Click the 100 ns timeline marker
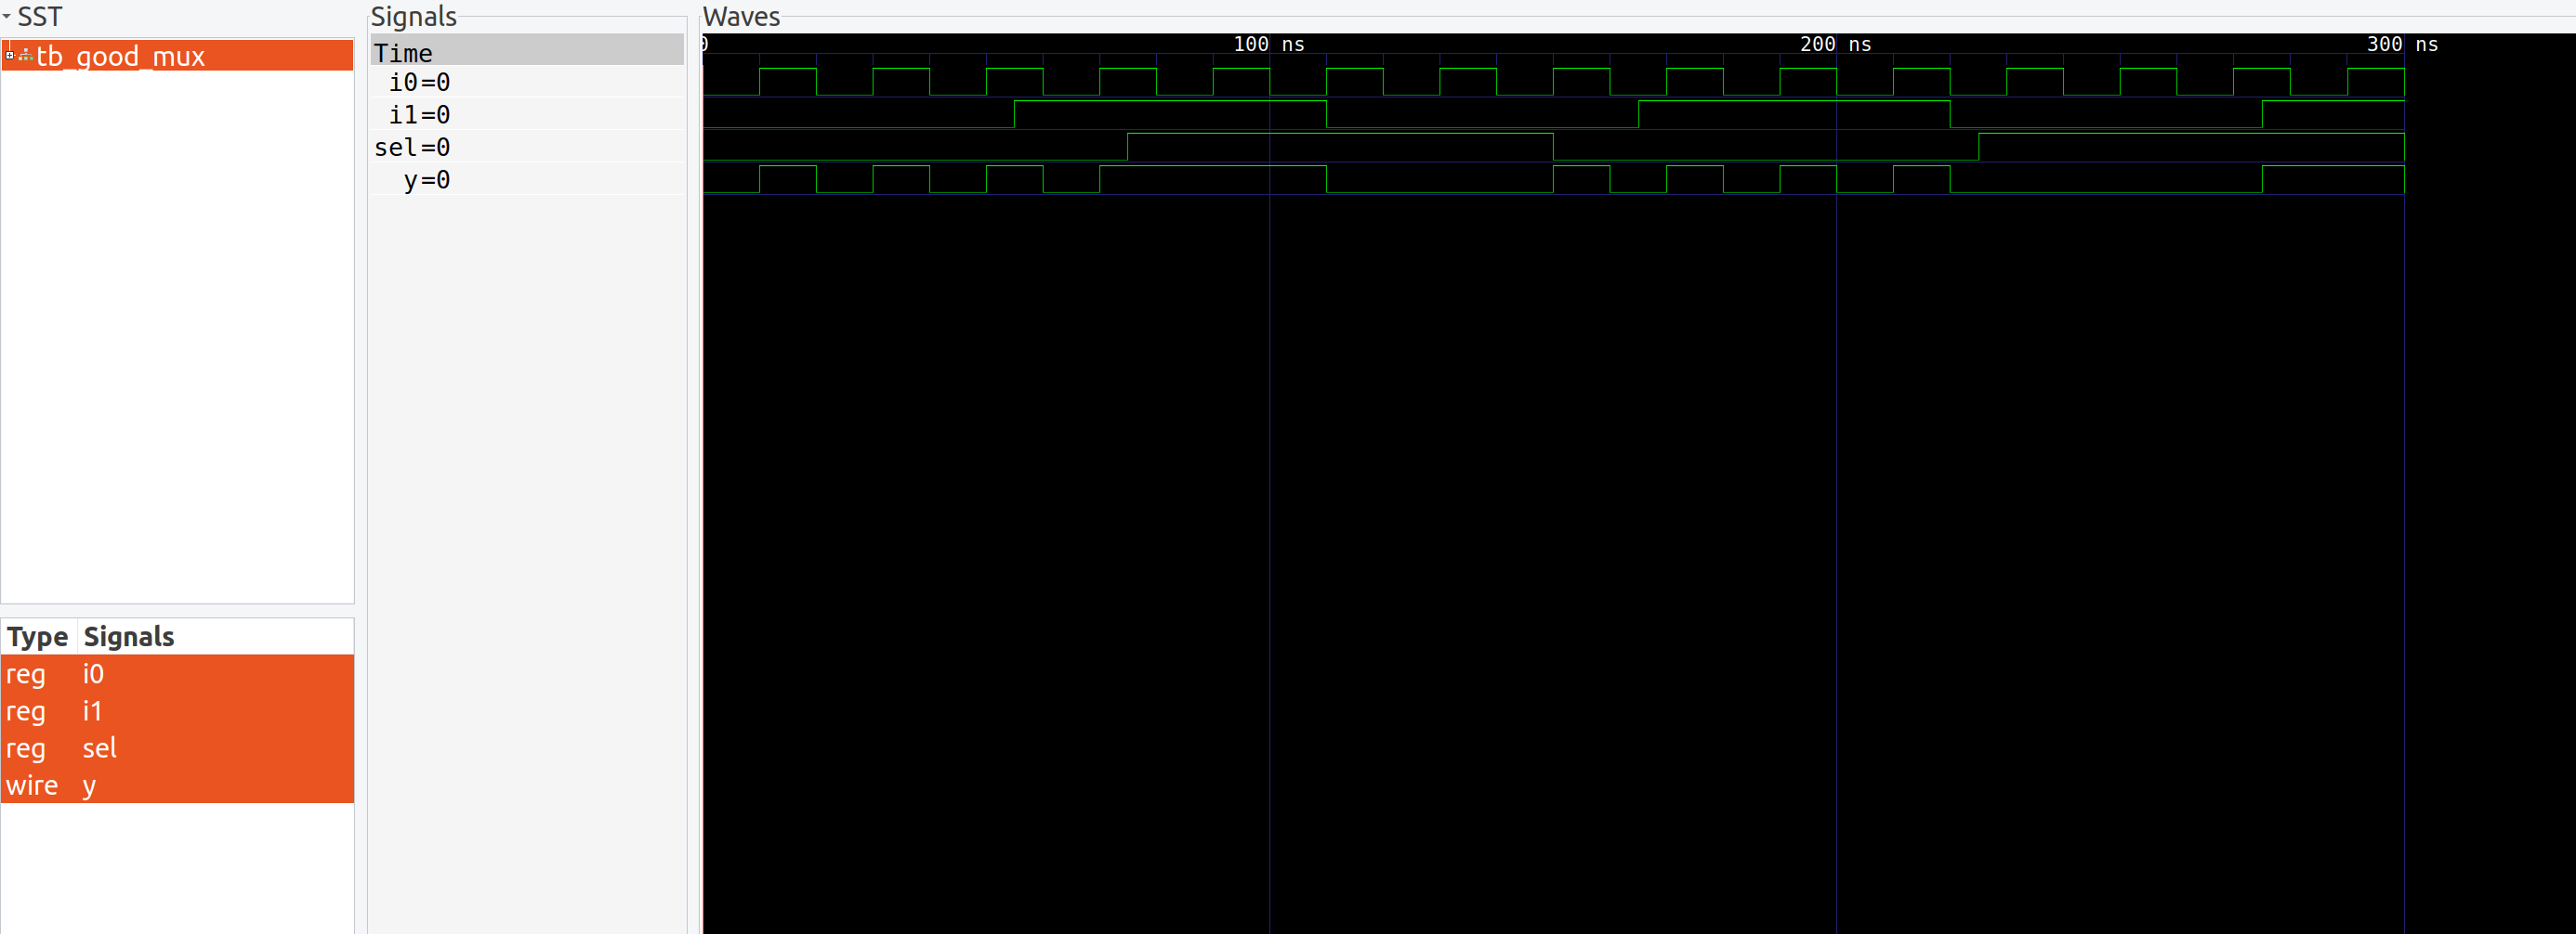The width and height of the screenshot is (2576, 934). tap(1268, 44)
